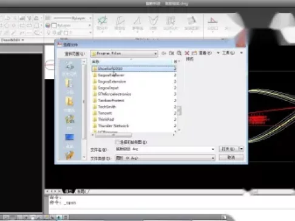Click the Open button in the file dialog

(x=229, y=149)
